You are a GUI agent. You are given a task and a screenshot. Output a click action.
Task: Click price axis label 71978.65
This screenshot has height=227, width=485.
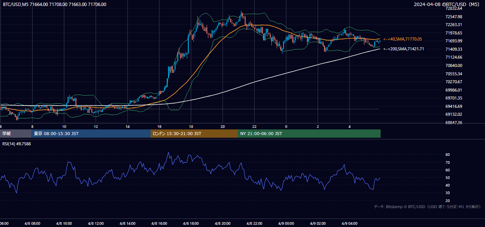click(454, 33)
